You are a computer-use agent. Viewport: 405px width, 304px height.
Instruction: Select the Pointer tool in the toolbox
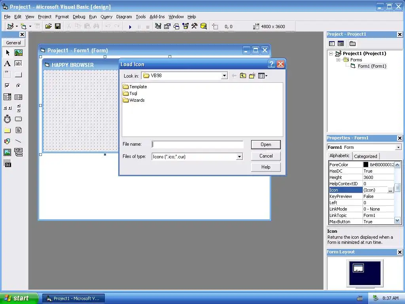coord(8,53)
